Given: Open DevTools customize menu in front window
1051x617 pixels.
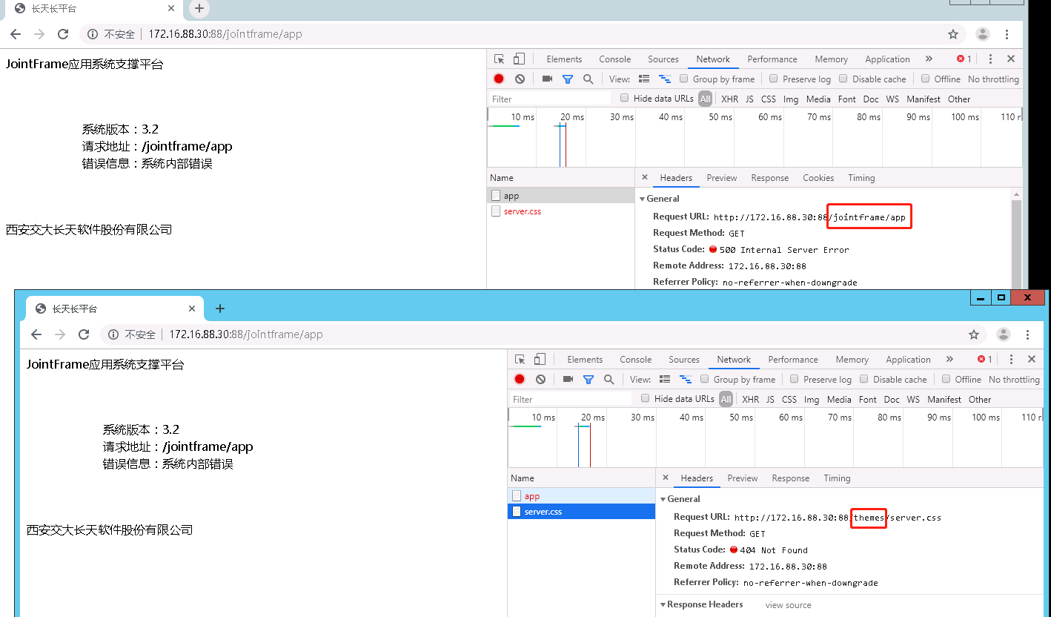Looking at the screenshot, I should tap(1011, 359).
